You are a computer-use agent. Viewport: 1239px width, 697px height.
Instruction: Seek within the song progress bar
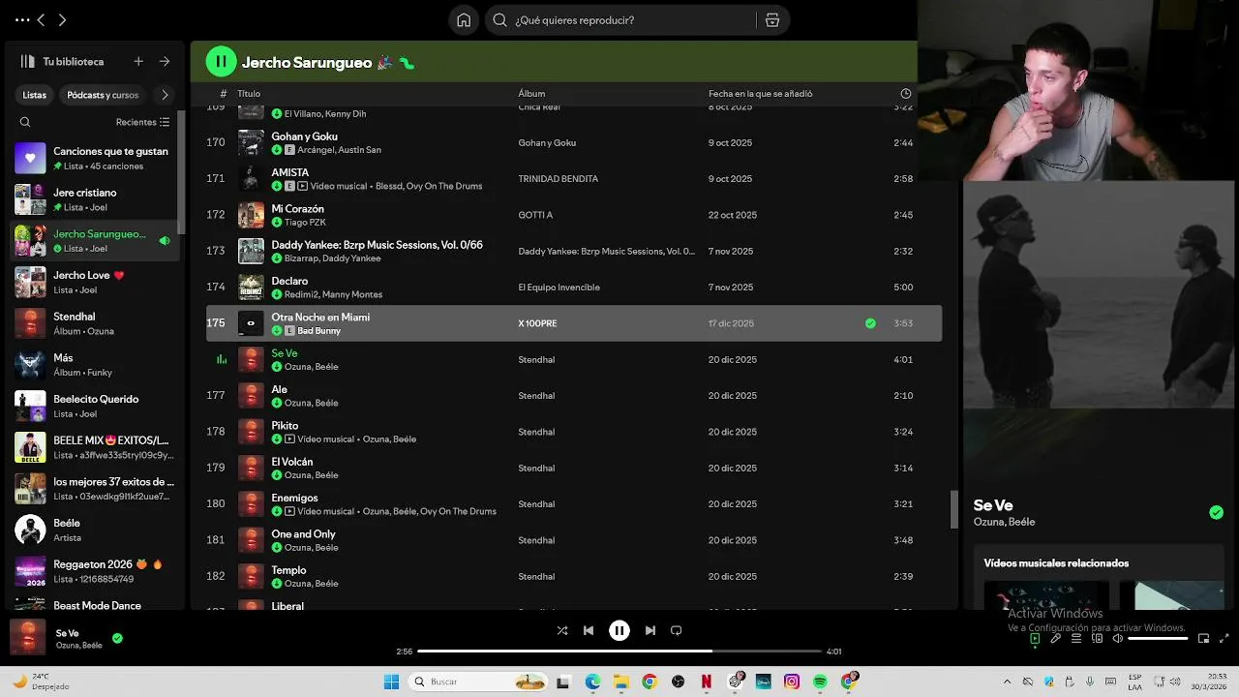click(x=619, y=652)
